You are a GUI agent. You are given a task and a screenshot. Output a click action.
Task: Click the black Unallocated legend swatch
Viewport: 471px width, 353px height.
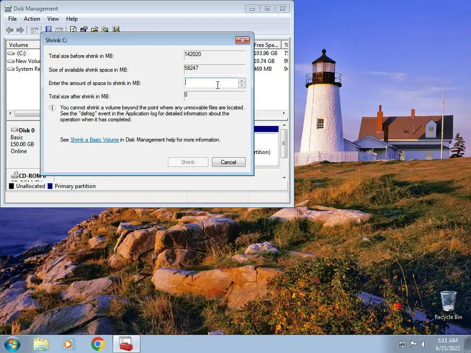pyautogui.click(x=11, y=186)
